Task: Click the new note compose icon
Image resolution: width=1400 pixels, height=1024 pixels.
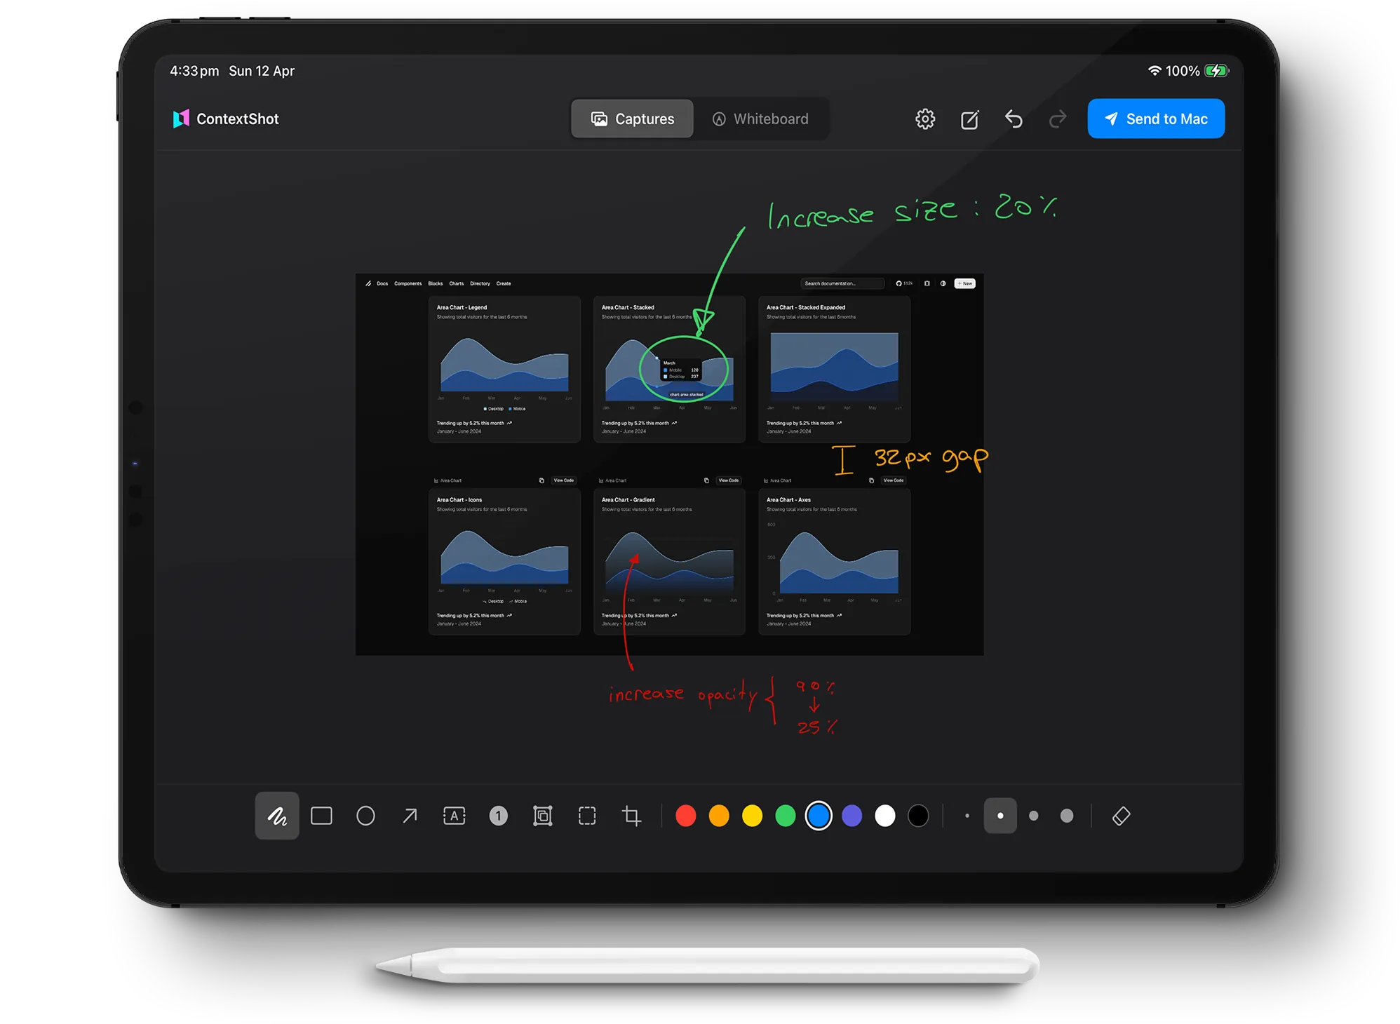Action: (969, 119)
